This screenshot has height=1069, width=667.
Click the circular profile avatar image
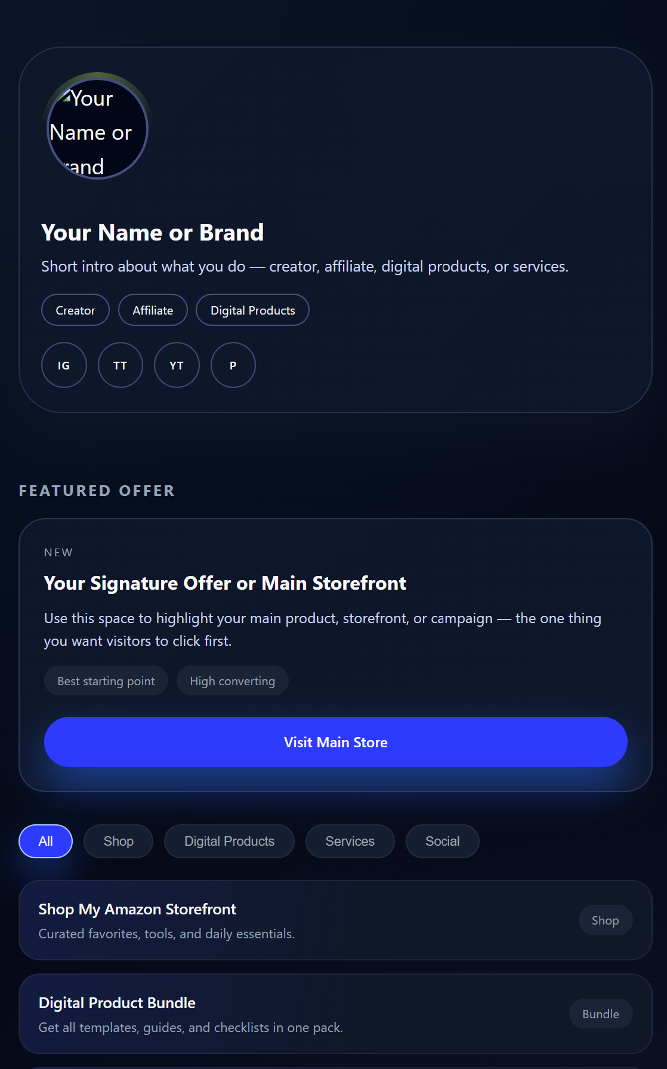click(x=97, y=129)
